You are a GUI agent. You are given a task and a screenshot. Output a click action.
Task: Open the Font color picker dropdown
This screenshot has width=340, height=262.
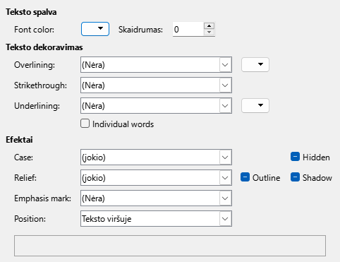point(95,29)
